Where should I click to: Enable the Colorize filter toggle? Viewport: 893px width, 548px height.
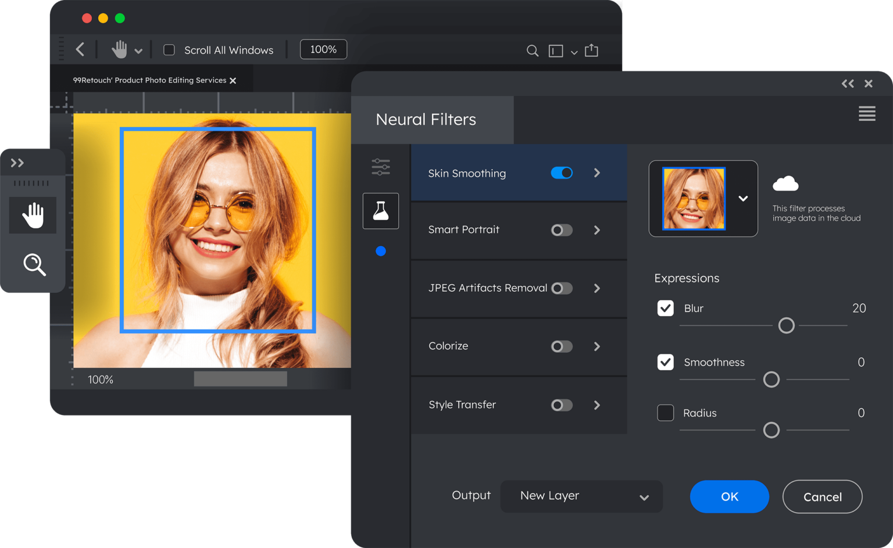pyautogui.click(x=562, y=347)
